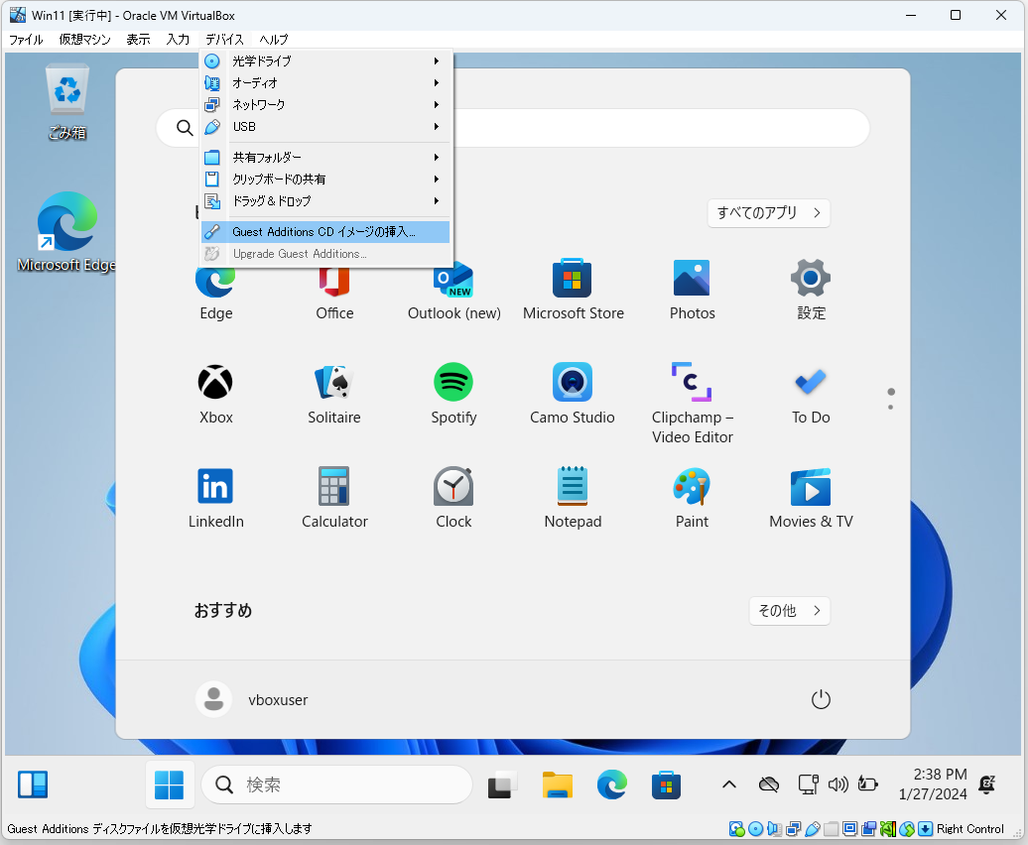Click the その他 button under おすすめ
The width and height of the screenshot is (1028, 845).
(789, 611)
